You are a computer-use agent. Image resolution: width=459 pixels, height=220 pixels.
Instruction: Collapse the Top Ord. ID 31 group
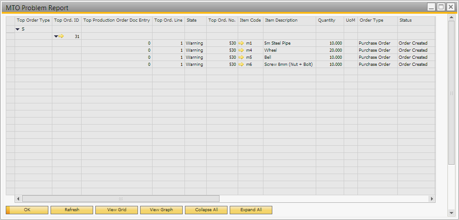(56, 36)
